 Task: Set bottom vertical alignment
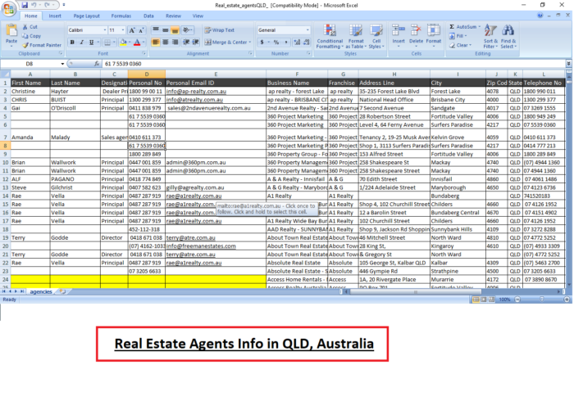click(175, 30)
